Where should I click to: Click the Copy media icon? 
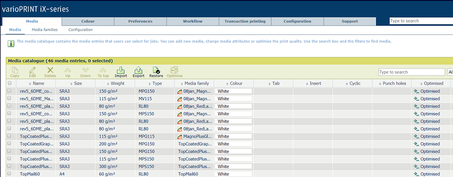pos(15,70)
